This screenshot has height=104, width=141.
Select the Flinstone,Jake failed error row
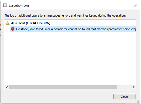[73, 29]
